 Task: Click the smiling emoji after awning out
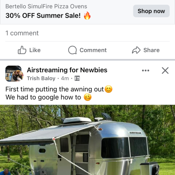[108, 89]
